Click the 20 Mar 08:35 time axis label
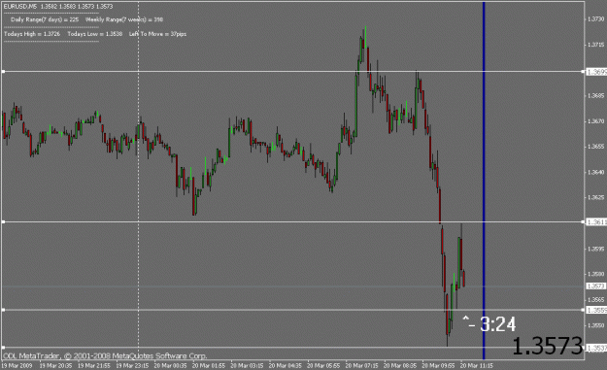The width and height of the screenshot is (607, 370). coord(400,365)
